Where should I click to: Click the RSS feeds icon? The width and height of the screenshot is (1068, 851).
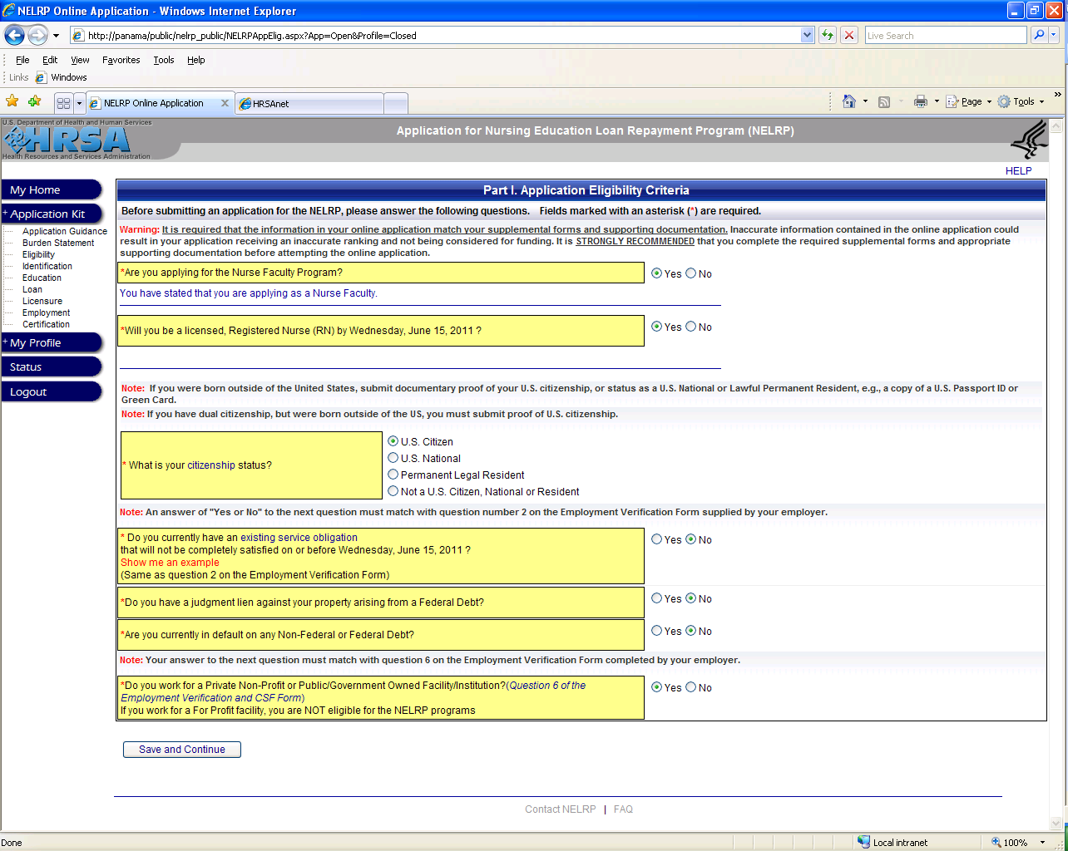click(884, 101)
